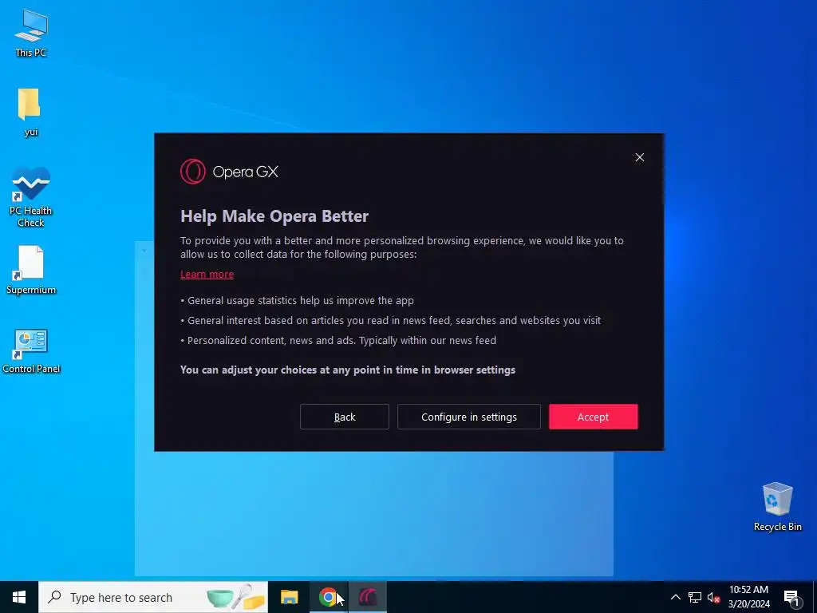
Task: Select This PC desktop icon
Action: tap(31, 34)
